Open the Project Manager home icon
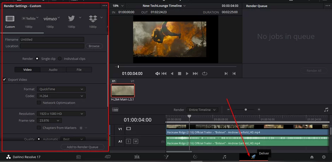This screenshot has width=332, height=162. [312, 157]
